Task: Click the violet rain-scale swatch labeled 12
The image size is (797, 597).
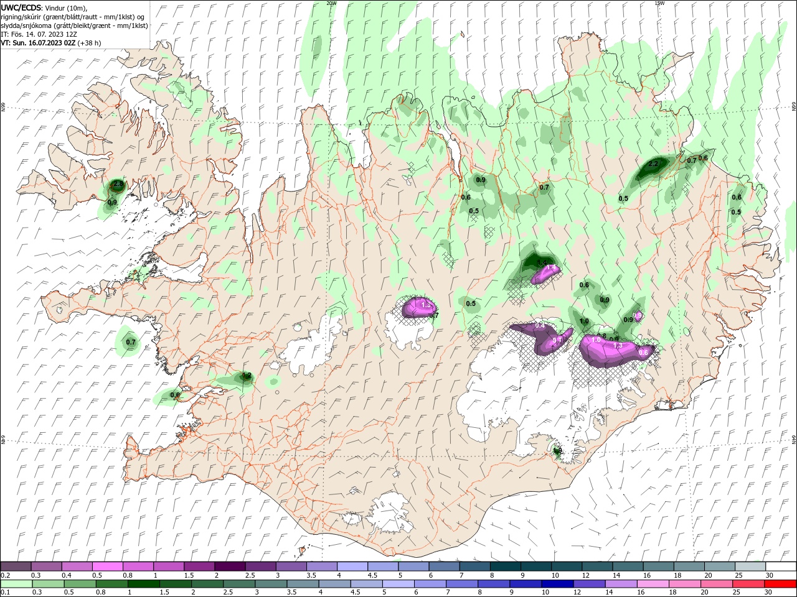Action: point(588,583)
